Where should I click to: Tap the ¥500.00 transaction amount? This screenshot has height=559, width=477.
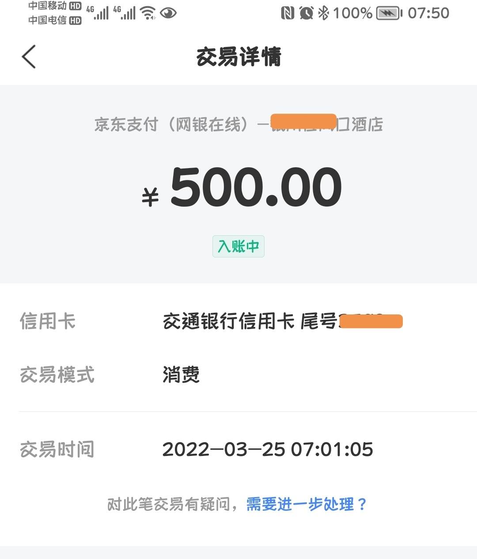pos(242,188)
